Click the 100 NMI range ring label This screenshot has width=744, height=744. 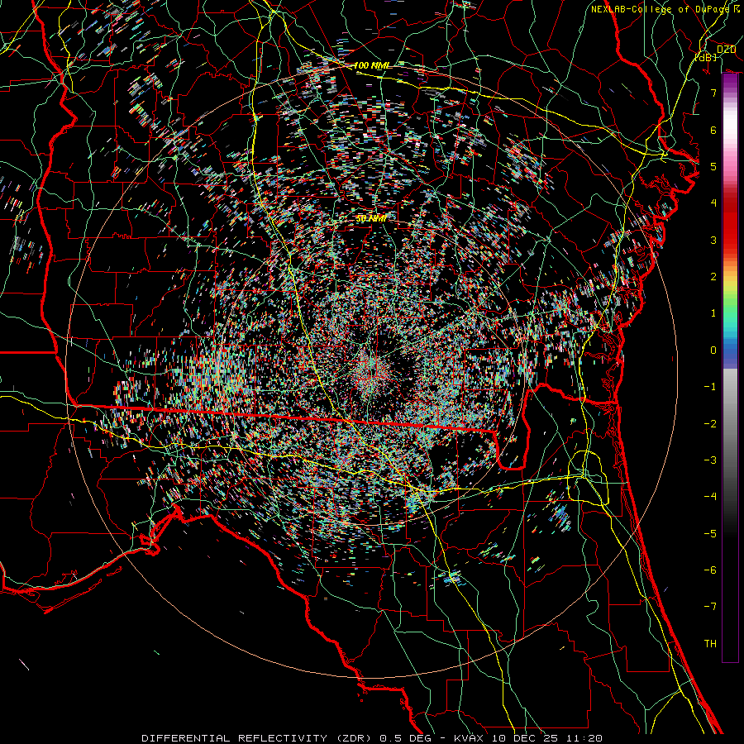[372, 65]
